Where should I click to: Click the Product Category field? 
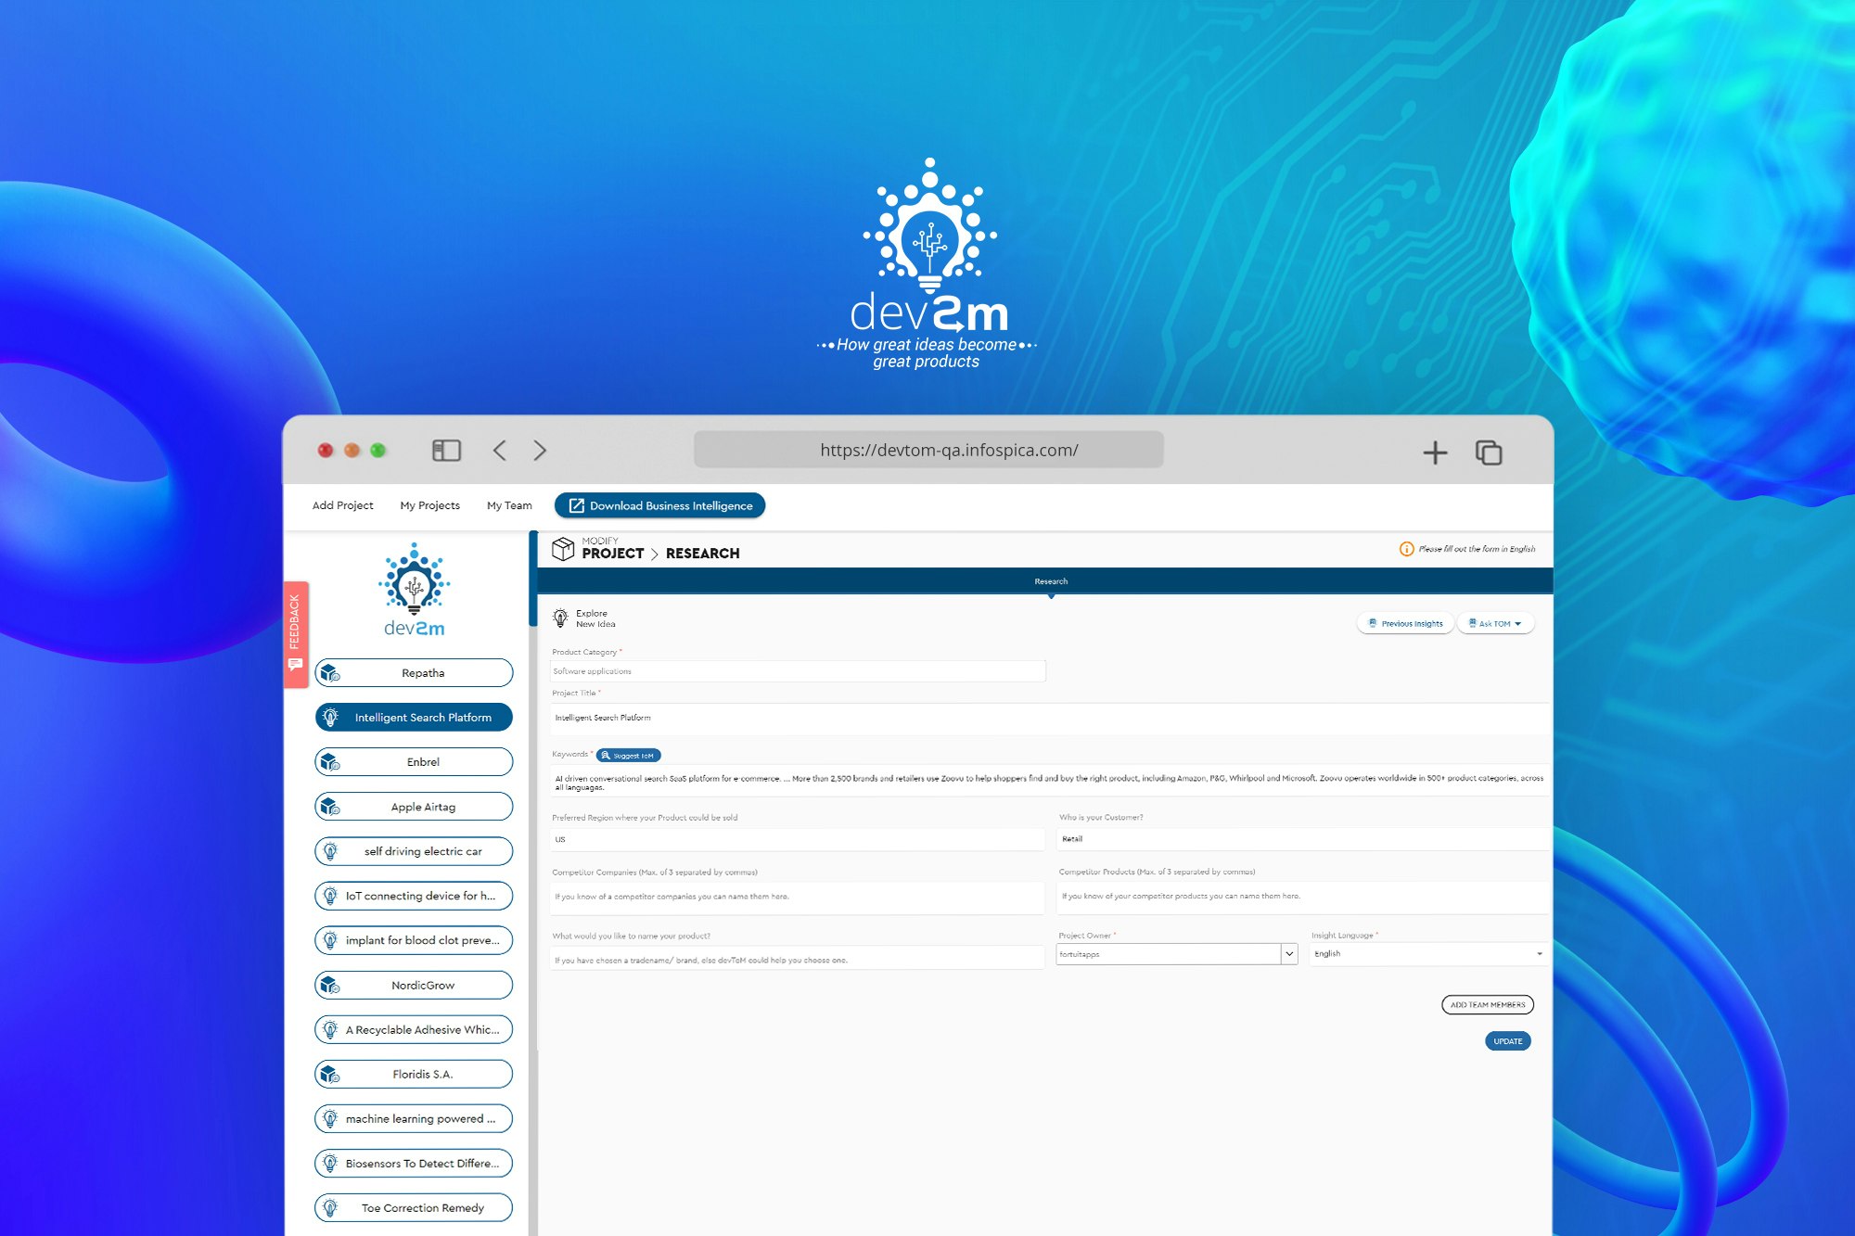click(x=798, y=671)
